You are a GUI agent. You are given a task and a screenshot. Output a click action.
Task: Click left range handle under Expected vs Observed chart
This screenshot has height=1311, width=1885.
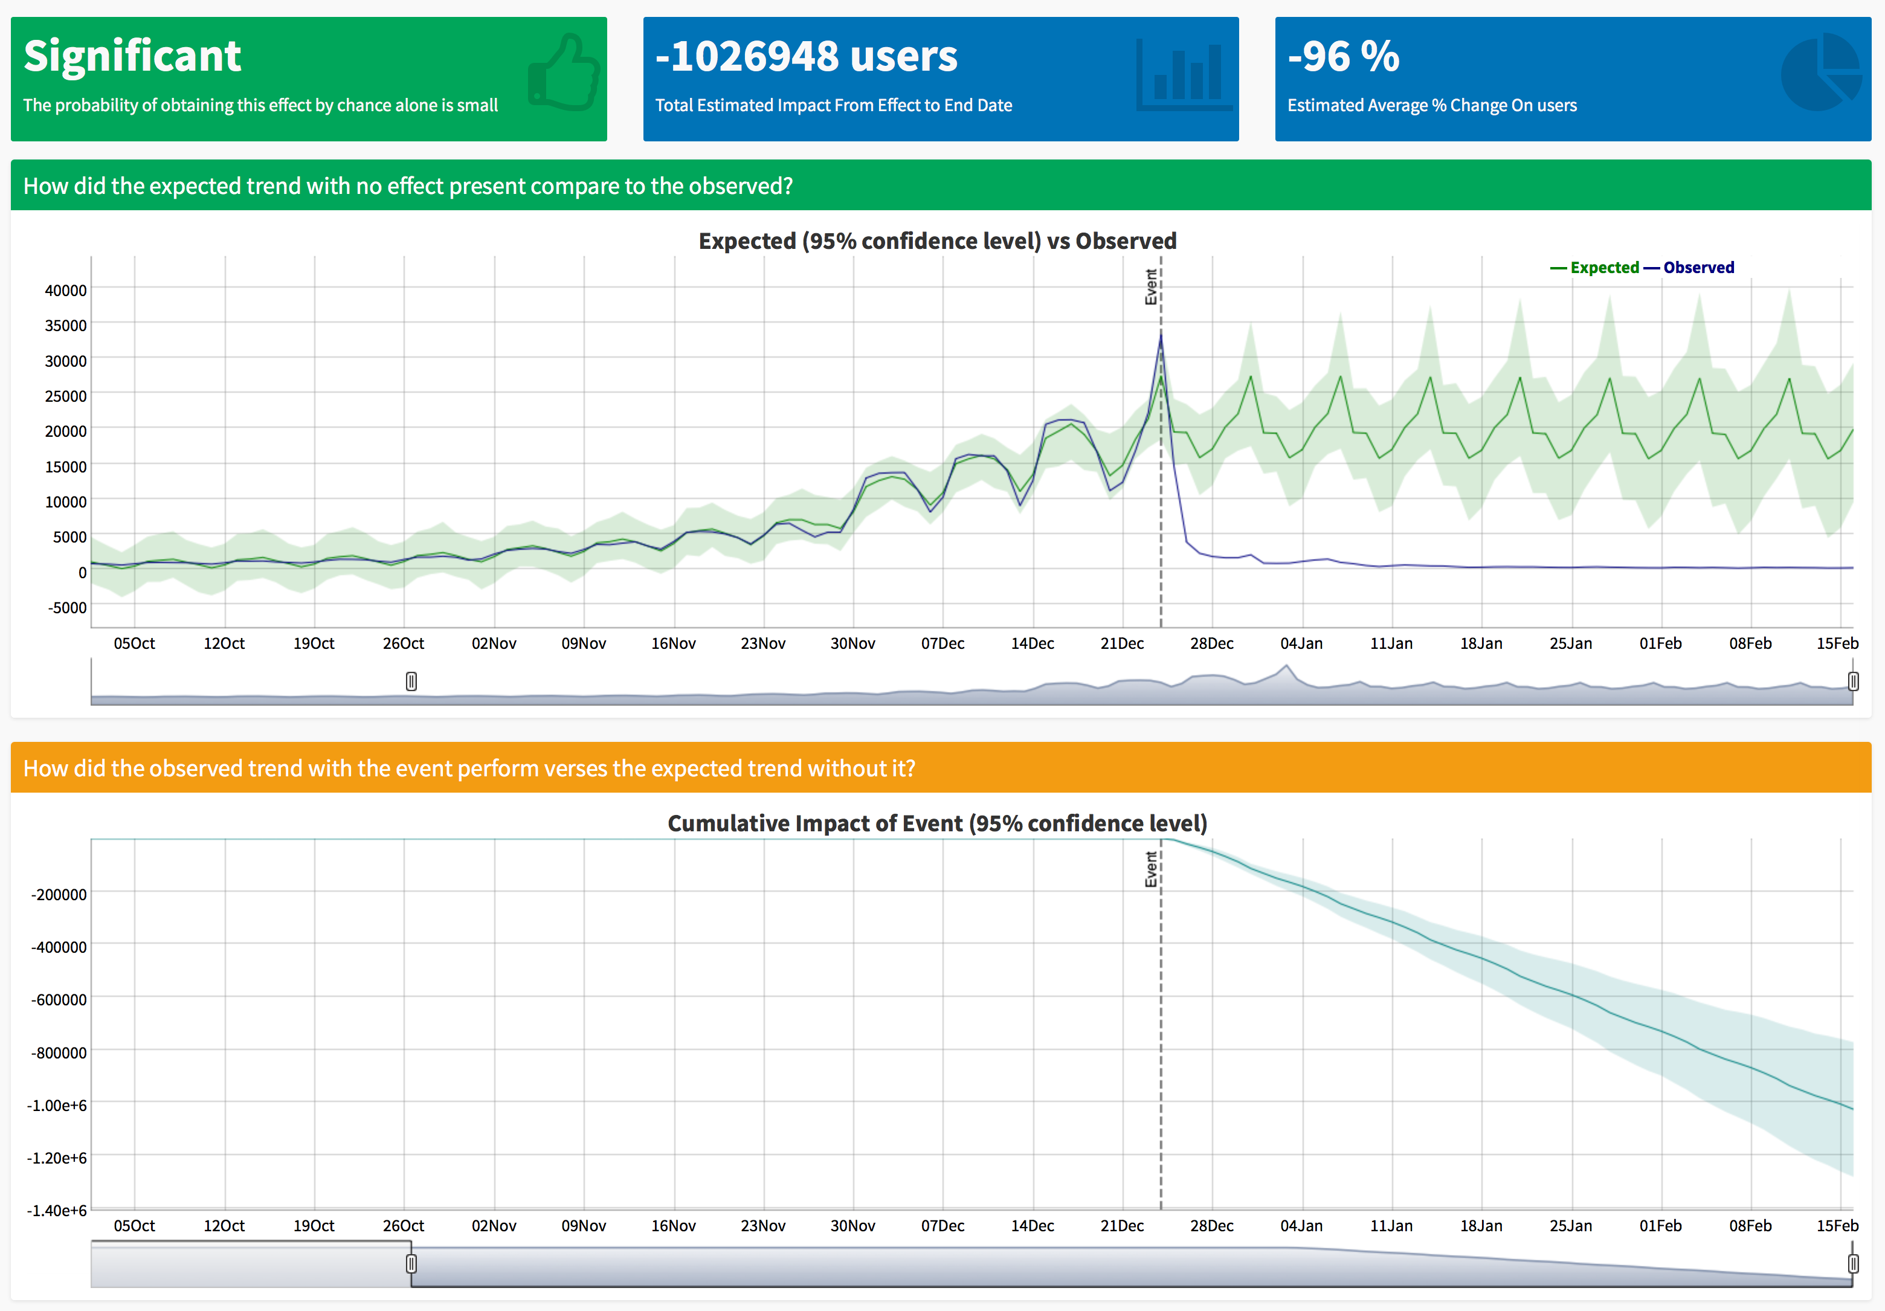click(411, 681)
